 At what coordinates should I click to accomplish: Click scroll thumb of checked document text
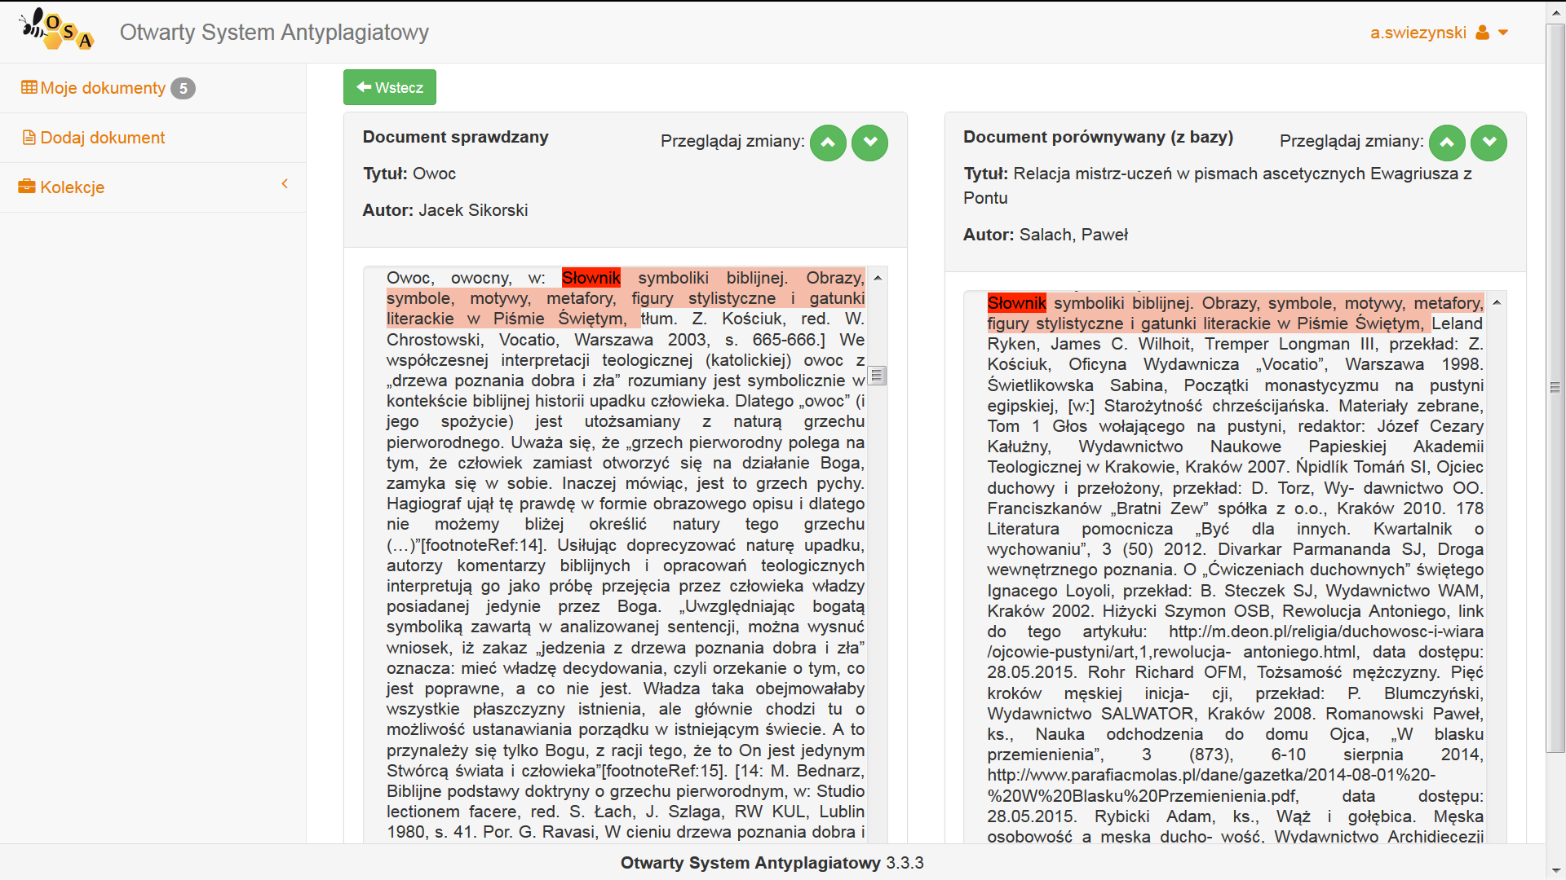coord(878,376)
